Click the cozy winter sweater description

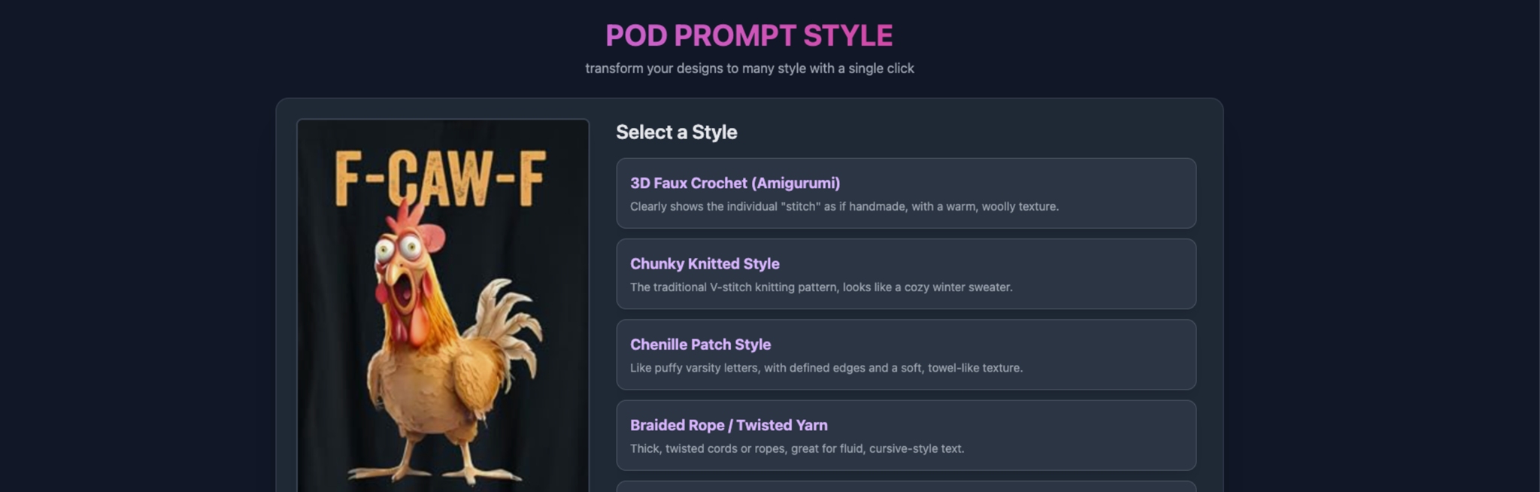tap(821, 287)
